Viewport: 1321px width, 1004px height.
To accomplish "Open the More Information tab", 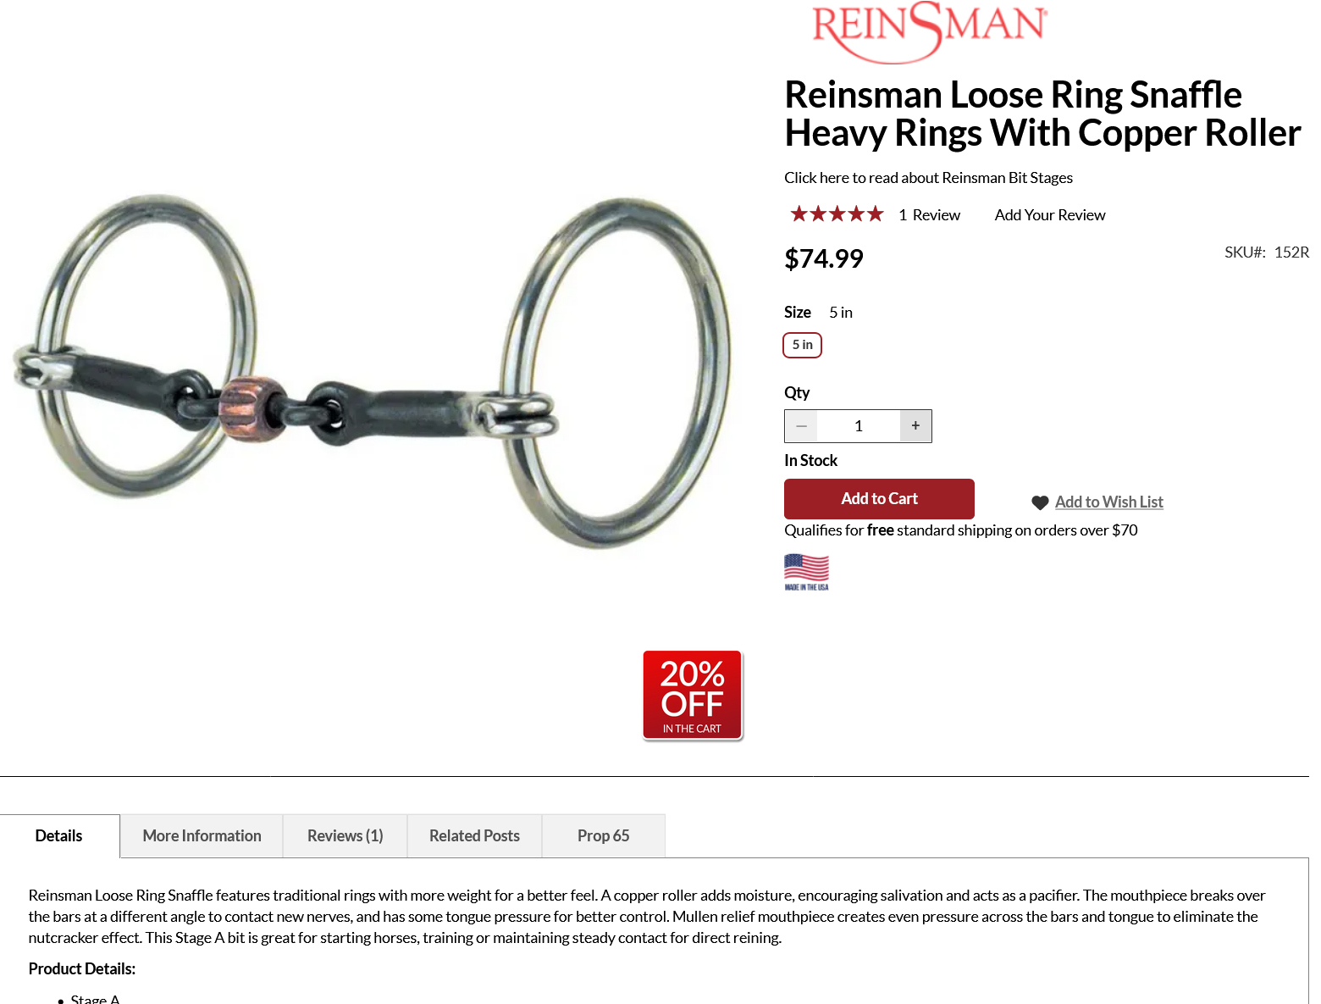I will [202, 836].
